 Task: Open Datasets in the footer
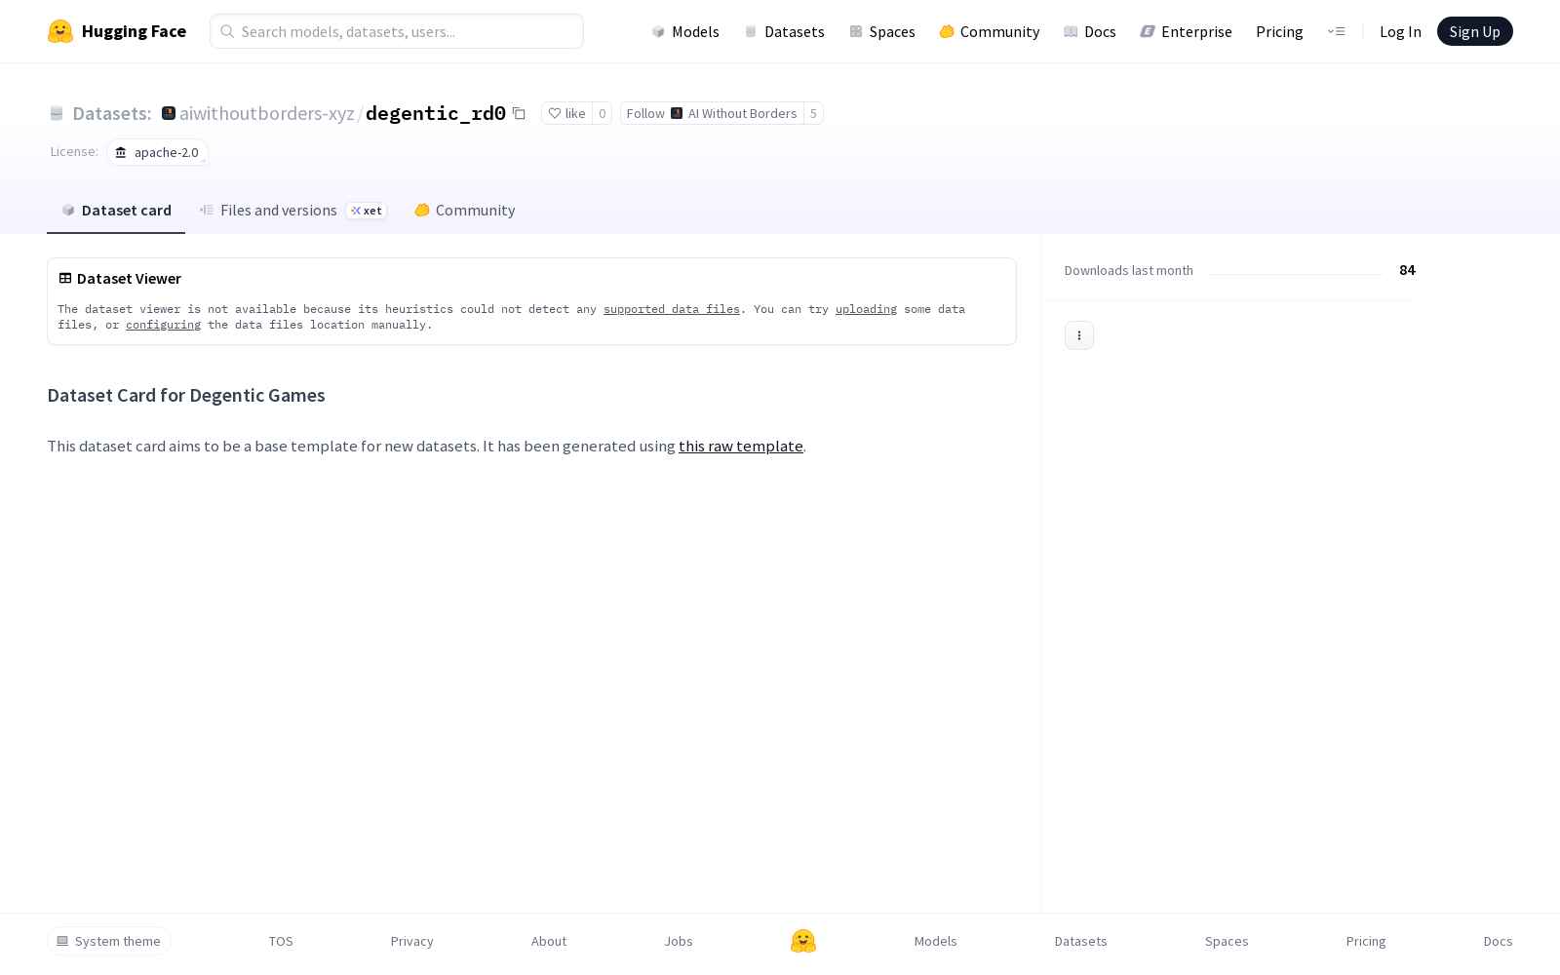1081,941
